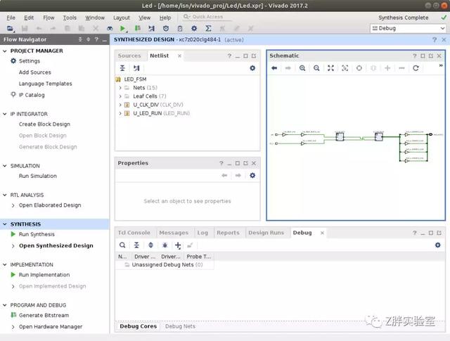
Task: Open Netlist panel settings gear
Action: (x=252, y=68)
